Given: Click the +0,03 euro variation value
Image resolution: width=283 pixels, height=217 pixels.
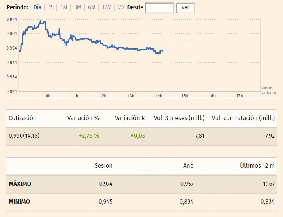Looking at the screenshot, I should pos(137,136).
